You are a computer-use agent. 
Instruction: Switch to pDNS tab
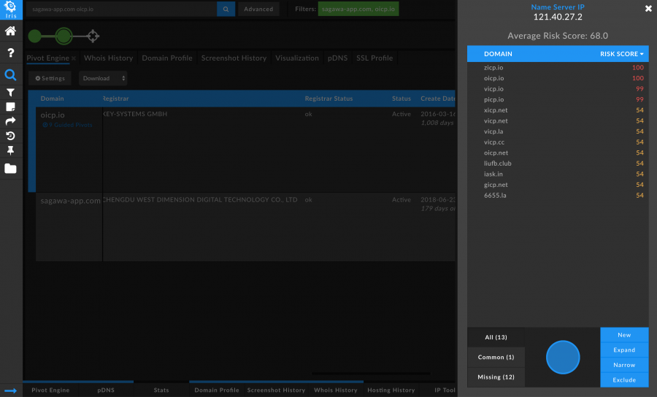coord(338,58)
